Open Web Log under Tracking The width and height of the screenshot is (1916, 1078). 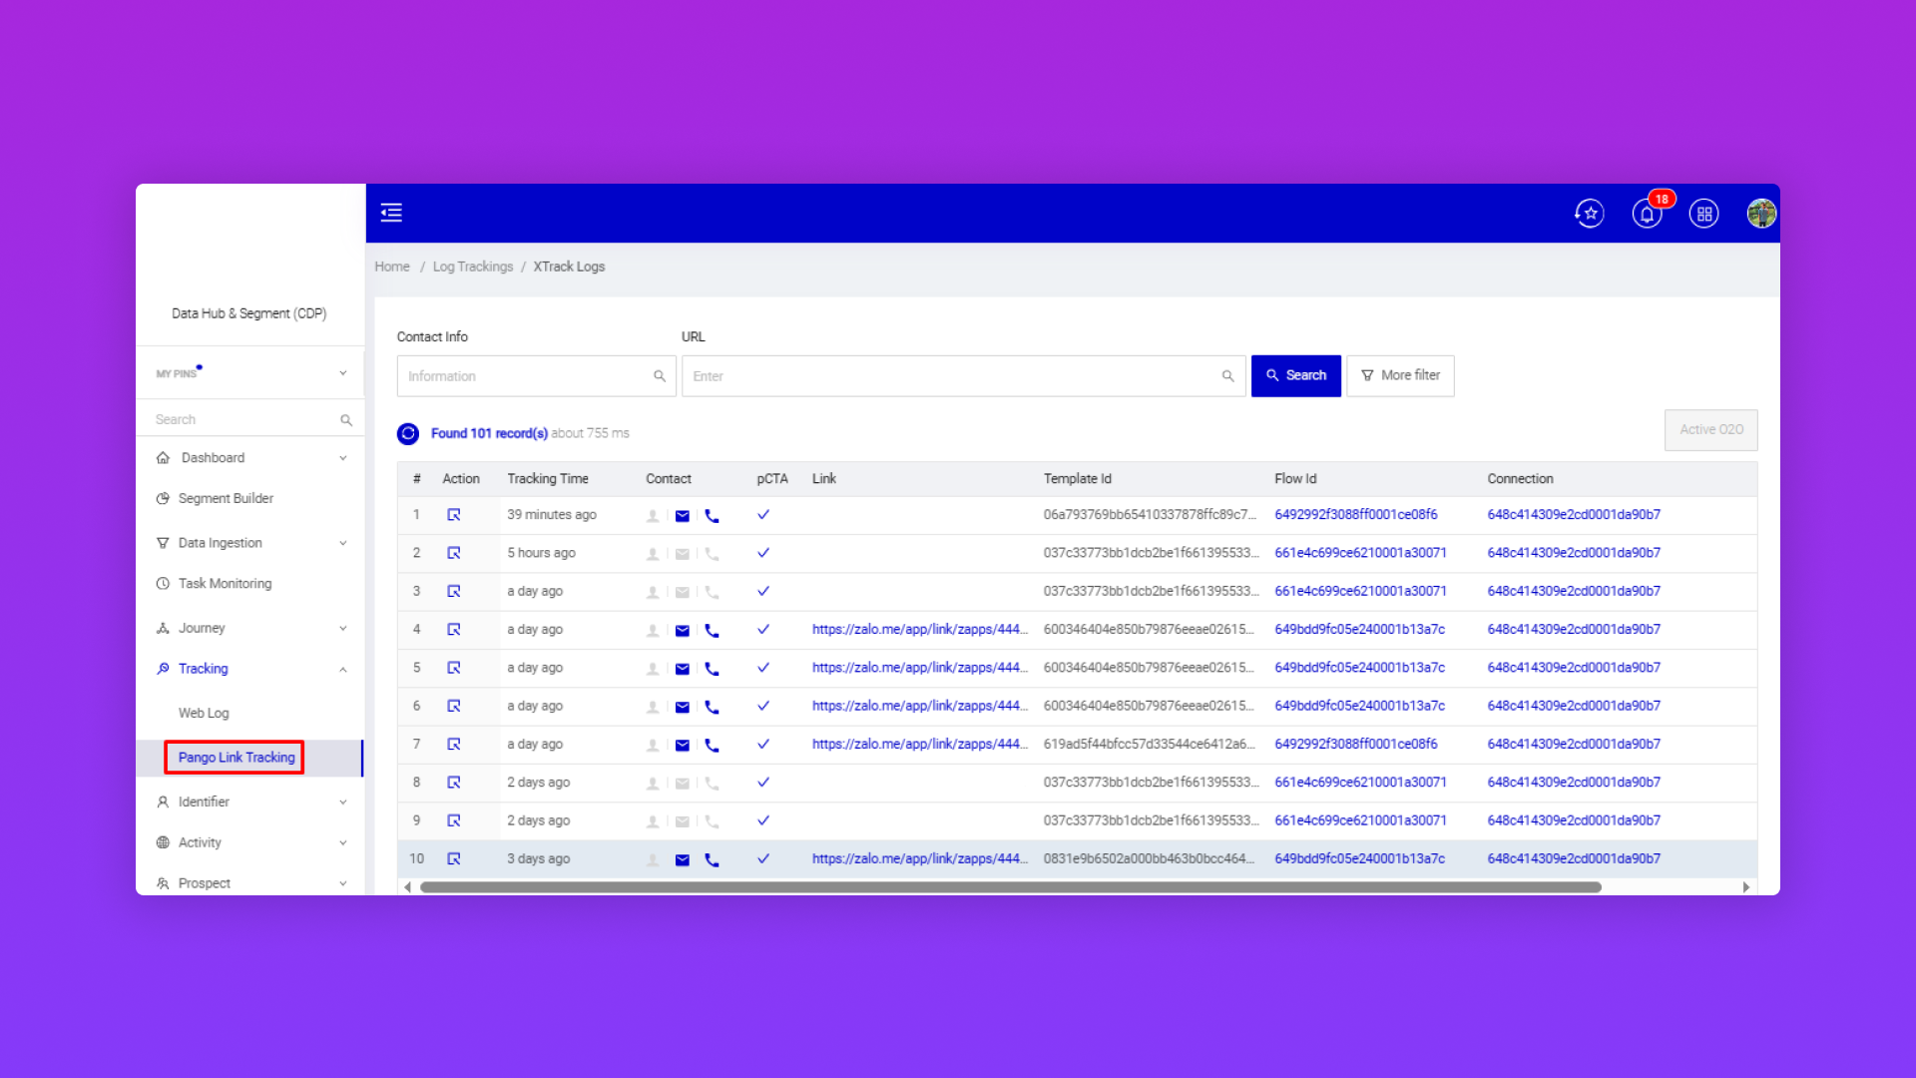pos(204,713)
